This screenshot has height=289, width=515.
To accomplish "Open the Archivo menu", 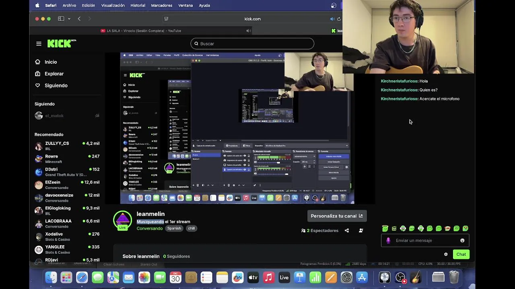I will coord(69,6).
